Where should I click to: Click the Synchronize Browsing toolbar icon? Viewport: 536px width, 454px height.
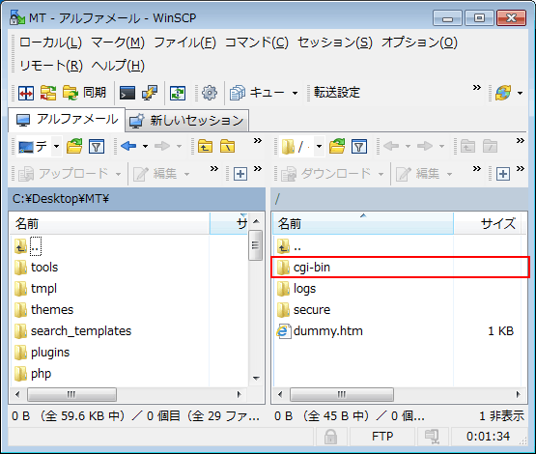pos(48,93)
